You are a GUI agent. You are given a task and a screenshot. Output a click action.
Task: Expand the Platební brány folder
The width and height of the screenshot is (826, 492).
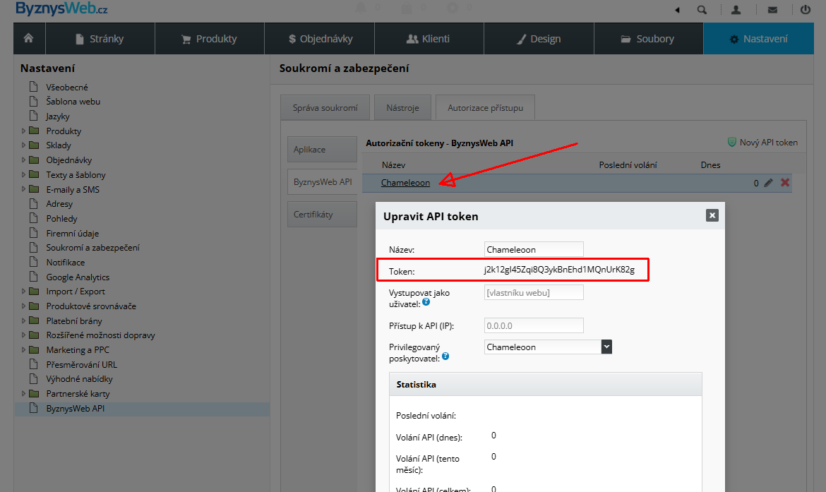point(25,321)
